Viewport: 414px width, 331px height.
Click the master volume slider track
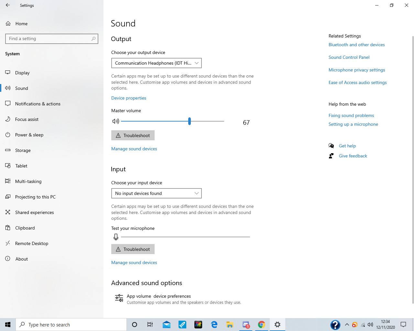172,121
